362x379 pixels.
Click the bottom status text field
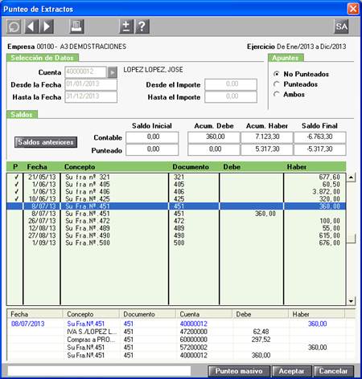99,371
